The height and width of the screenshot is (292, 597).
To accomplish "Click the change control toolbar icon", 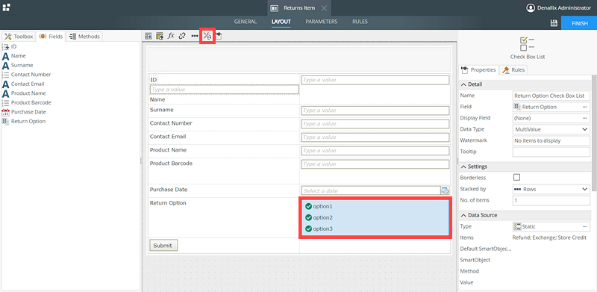I will pyautogui.click(x=207, y=36).
